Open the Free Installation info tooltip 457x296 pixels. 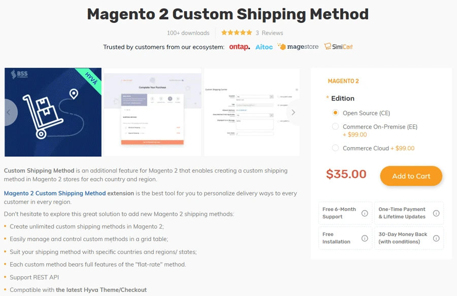(x=365, y=238)
